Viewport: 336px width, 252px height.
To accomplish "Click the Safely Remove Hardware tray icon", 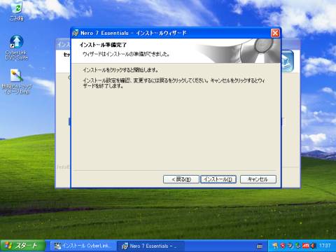I will point(298,246).
